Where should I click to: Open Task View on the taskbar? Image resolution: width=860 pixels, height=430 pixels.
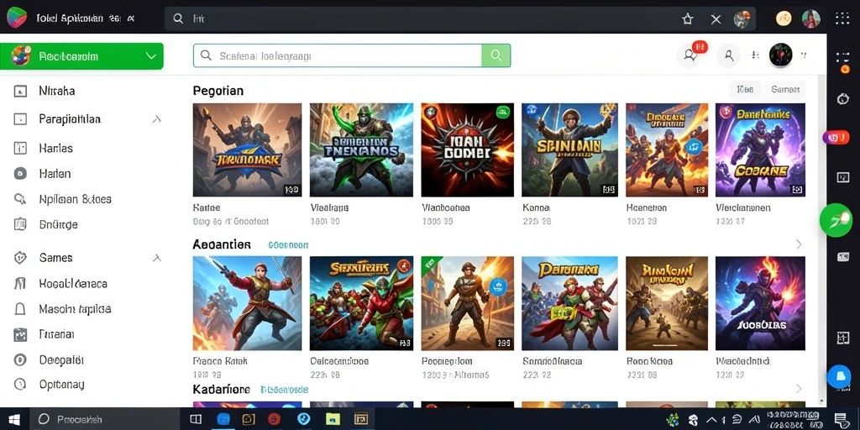coord(196,420)
